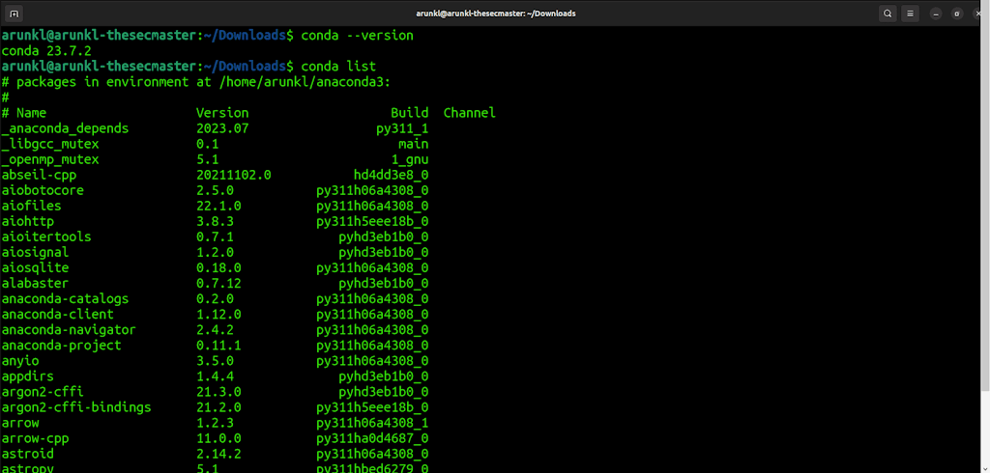The width and height of the screenshot is (990, 473).
Task: Click the 'Version' column header
Action: 222,113
